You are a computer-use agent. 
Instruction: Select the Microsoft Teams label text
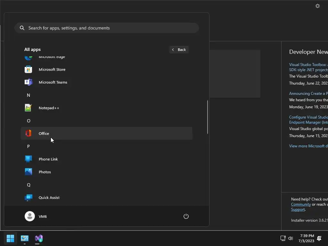click(53, 82)
